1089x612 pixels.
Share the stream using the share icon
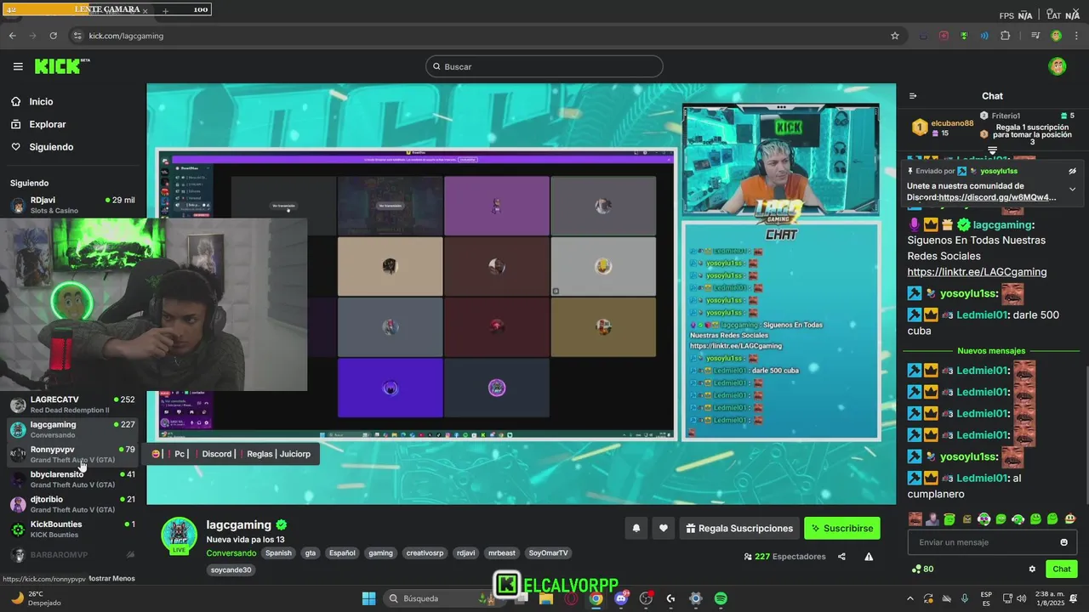pyautogui.click(x=841, y=557)
